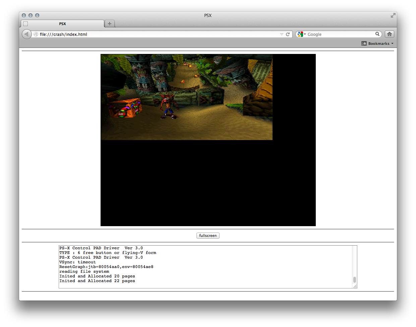Click the Bookmarks star icon
Image resolution: width=416 pixels, height=327 pixels.
coord(364,44)
